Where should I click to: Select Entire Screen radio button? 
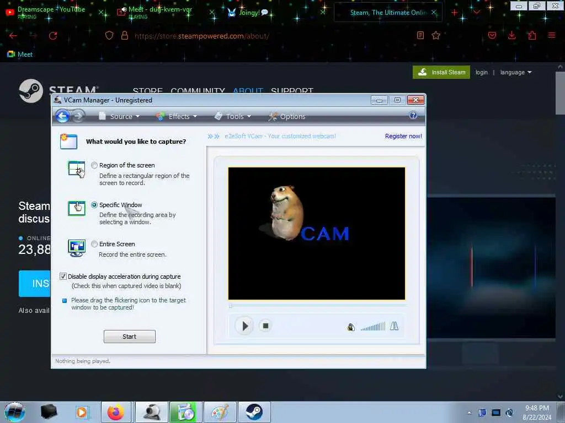[x=94, y=244]
